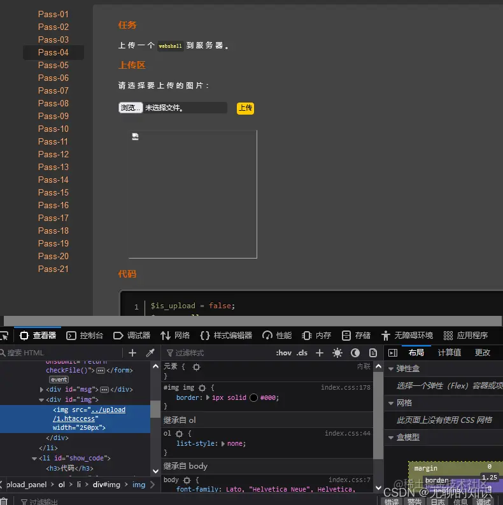
Task: Click highlighter icon next to 元素 rule
Action: click(x=197, y=367)
